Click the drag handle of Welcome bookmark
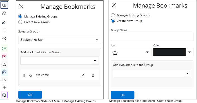 [x=24, y=76]
